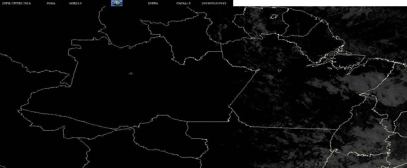Click the CANAL-5 label
Image resolution: width=407 pixels, height=168 pixels.
click(183, 3)
